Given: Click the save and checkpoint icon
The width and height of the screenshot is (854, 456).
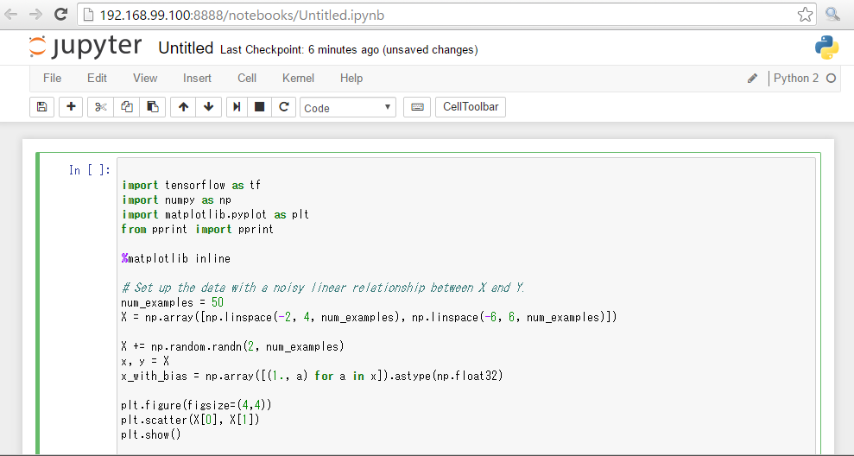Looking at the screenshot, I should [x=41, y=107].
